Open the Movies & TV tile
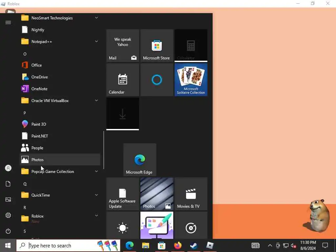This screenshot has height=252, width=336. pyautogui.click(x=191, y=194)
